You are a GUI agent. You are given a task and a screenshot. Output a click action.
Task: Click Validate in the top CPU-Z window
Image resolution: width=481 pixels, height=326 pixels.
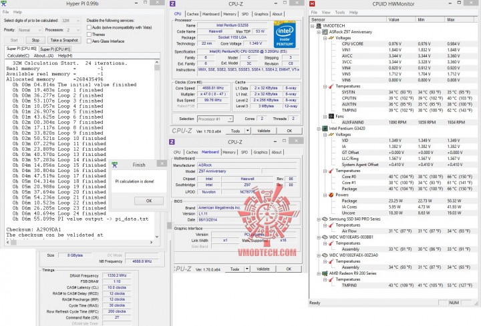click(x=263, y=131)
